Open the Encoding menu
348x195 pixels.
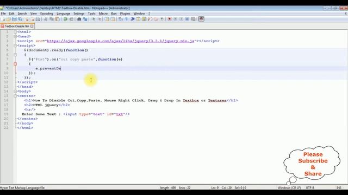[x=47, y=14]
